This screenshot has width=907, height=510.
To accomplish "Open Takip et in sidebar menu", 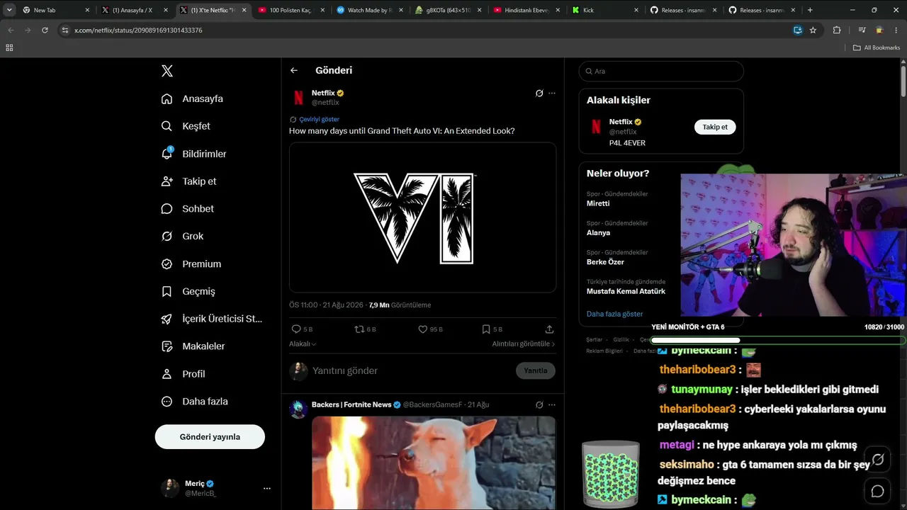I will 188,181.
